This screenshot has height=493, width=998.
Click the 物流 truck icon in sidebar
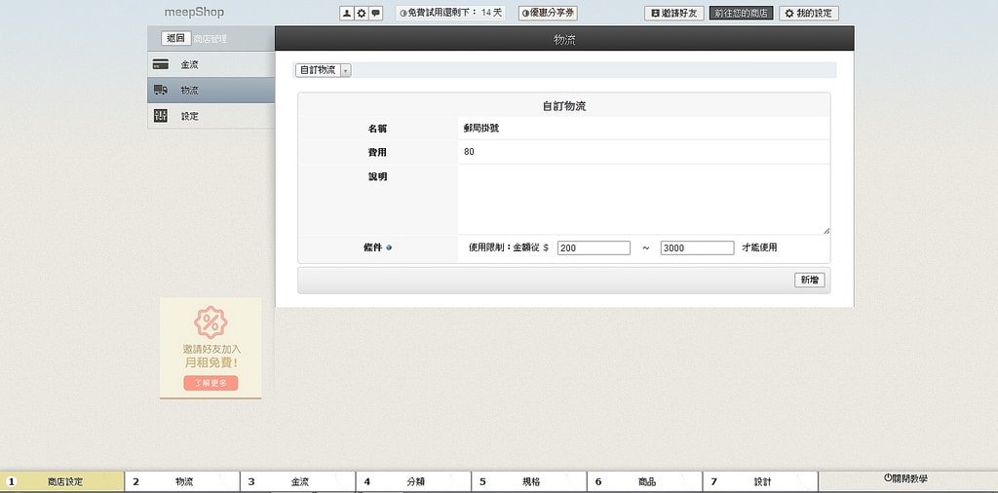click(x=161, y=91)
